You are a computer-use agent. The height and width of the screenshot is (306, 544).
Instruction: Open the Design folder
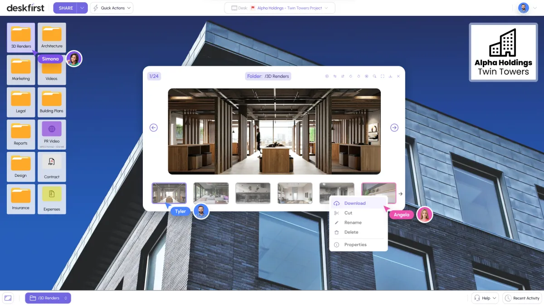pos(21,167)
